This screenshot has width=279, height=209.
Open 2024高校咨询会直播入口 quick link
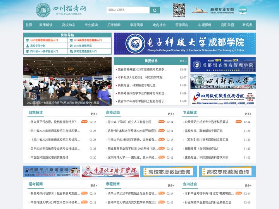click(88, 40)
